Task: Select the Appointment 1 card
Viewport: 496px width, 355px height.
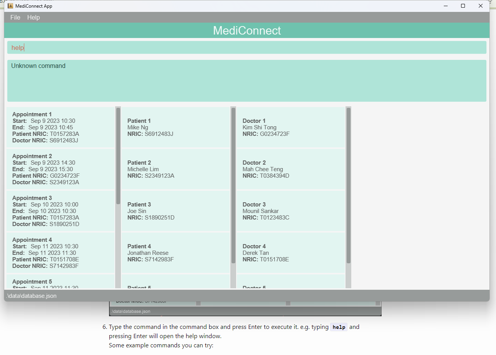Action: click(x=61, y=127)
